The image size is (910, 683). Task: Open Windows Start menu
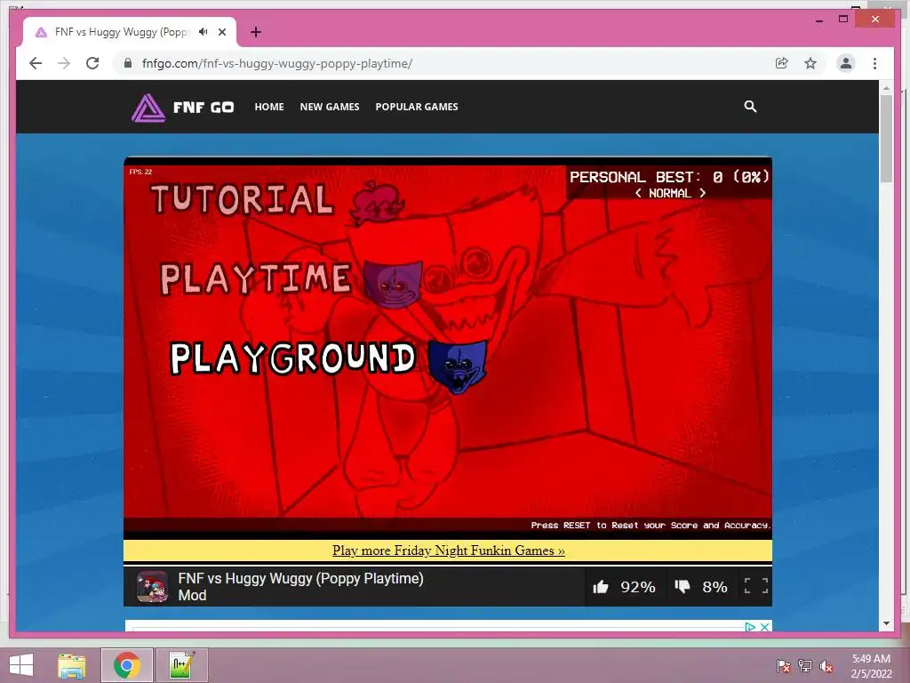[x=21, y=665]
